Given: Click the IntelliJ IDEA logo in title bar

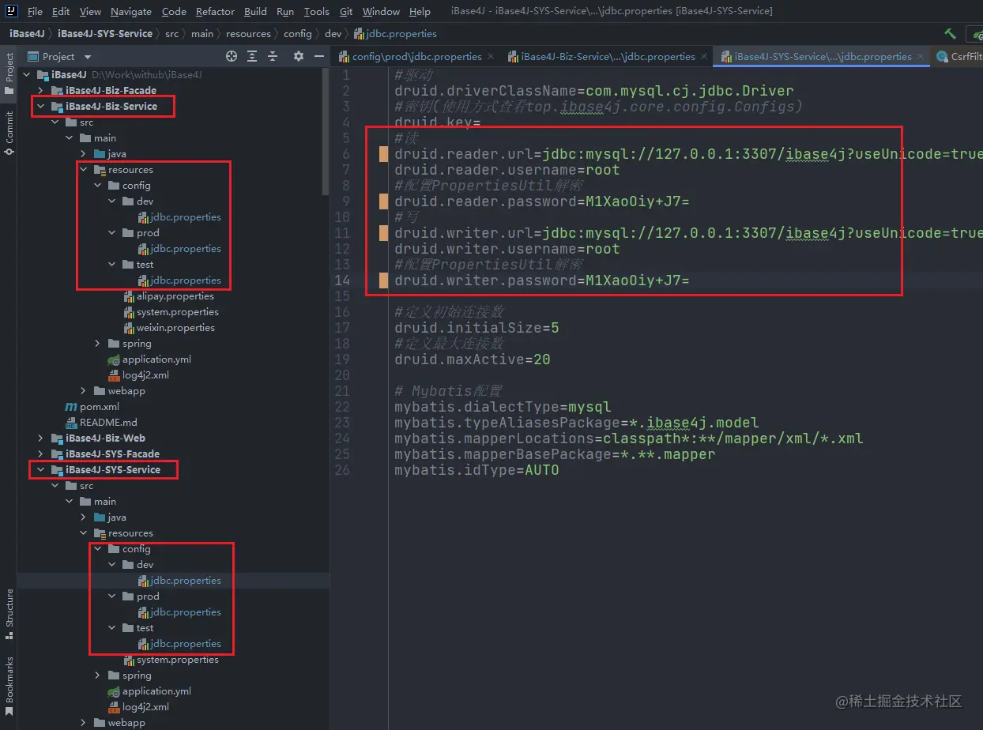Looking at the screenshot, I should click(10, 11).
